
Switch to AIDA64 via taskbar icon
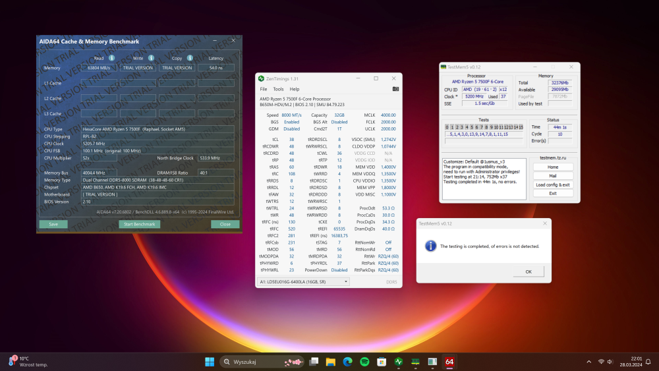click(449, 361)
